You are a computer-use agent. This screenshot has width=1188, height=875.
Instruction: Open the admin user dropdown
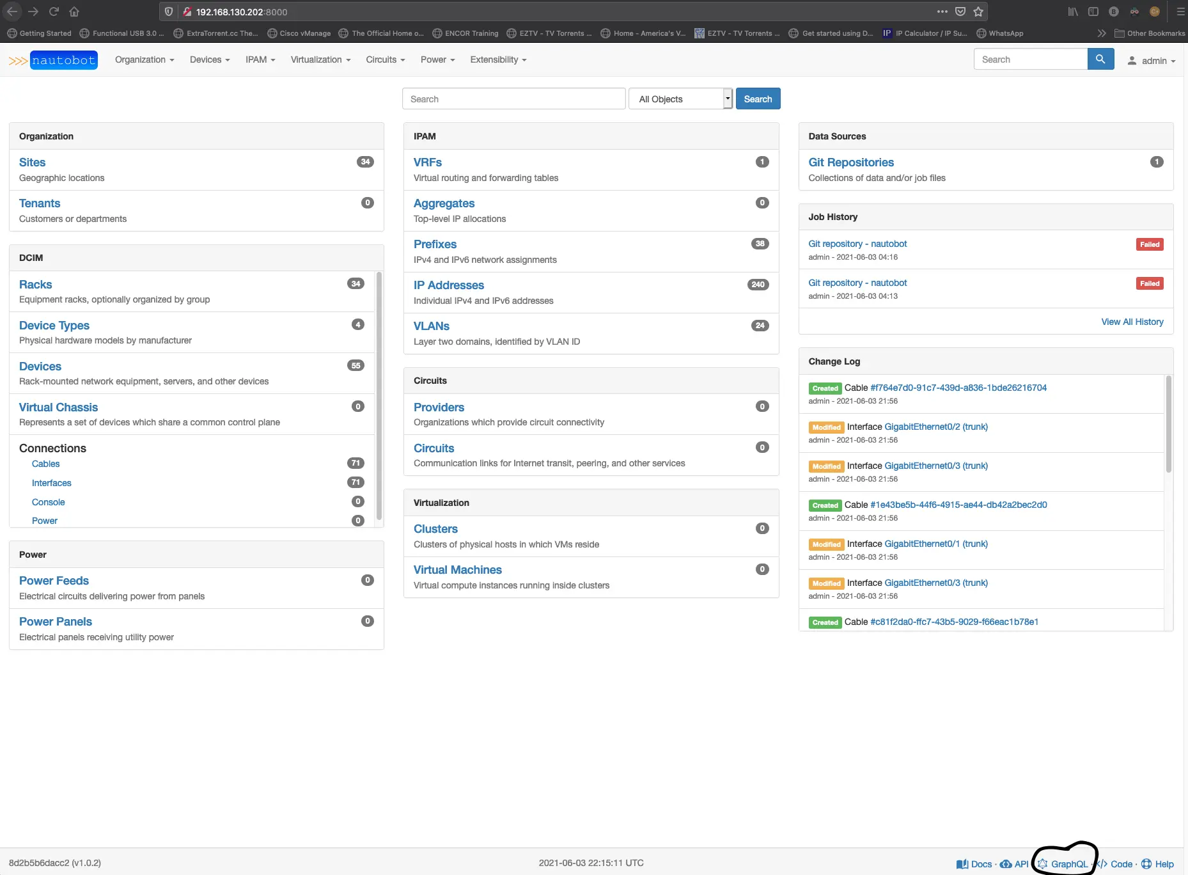(x=1152, y=61)
